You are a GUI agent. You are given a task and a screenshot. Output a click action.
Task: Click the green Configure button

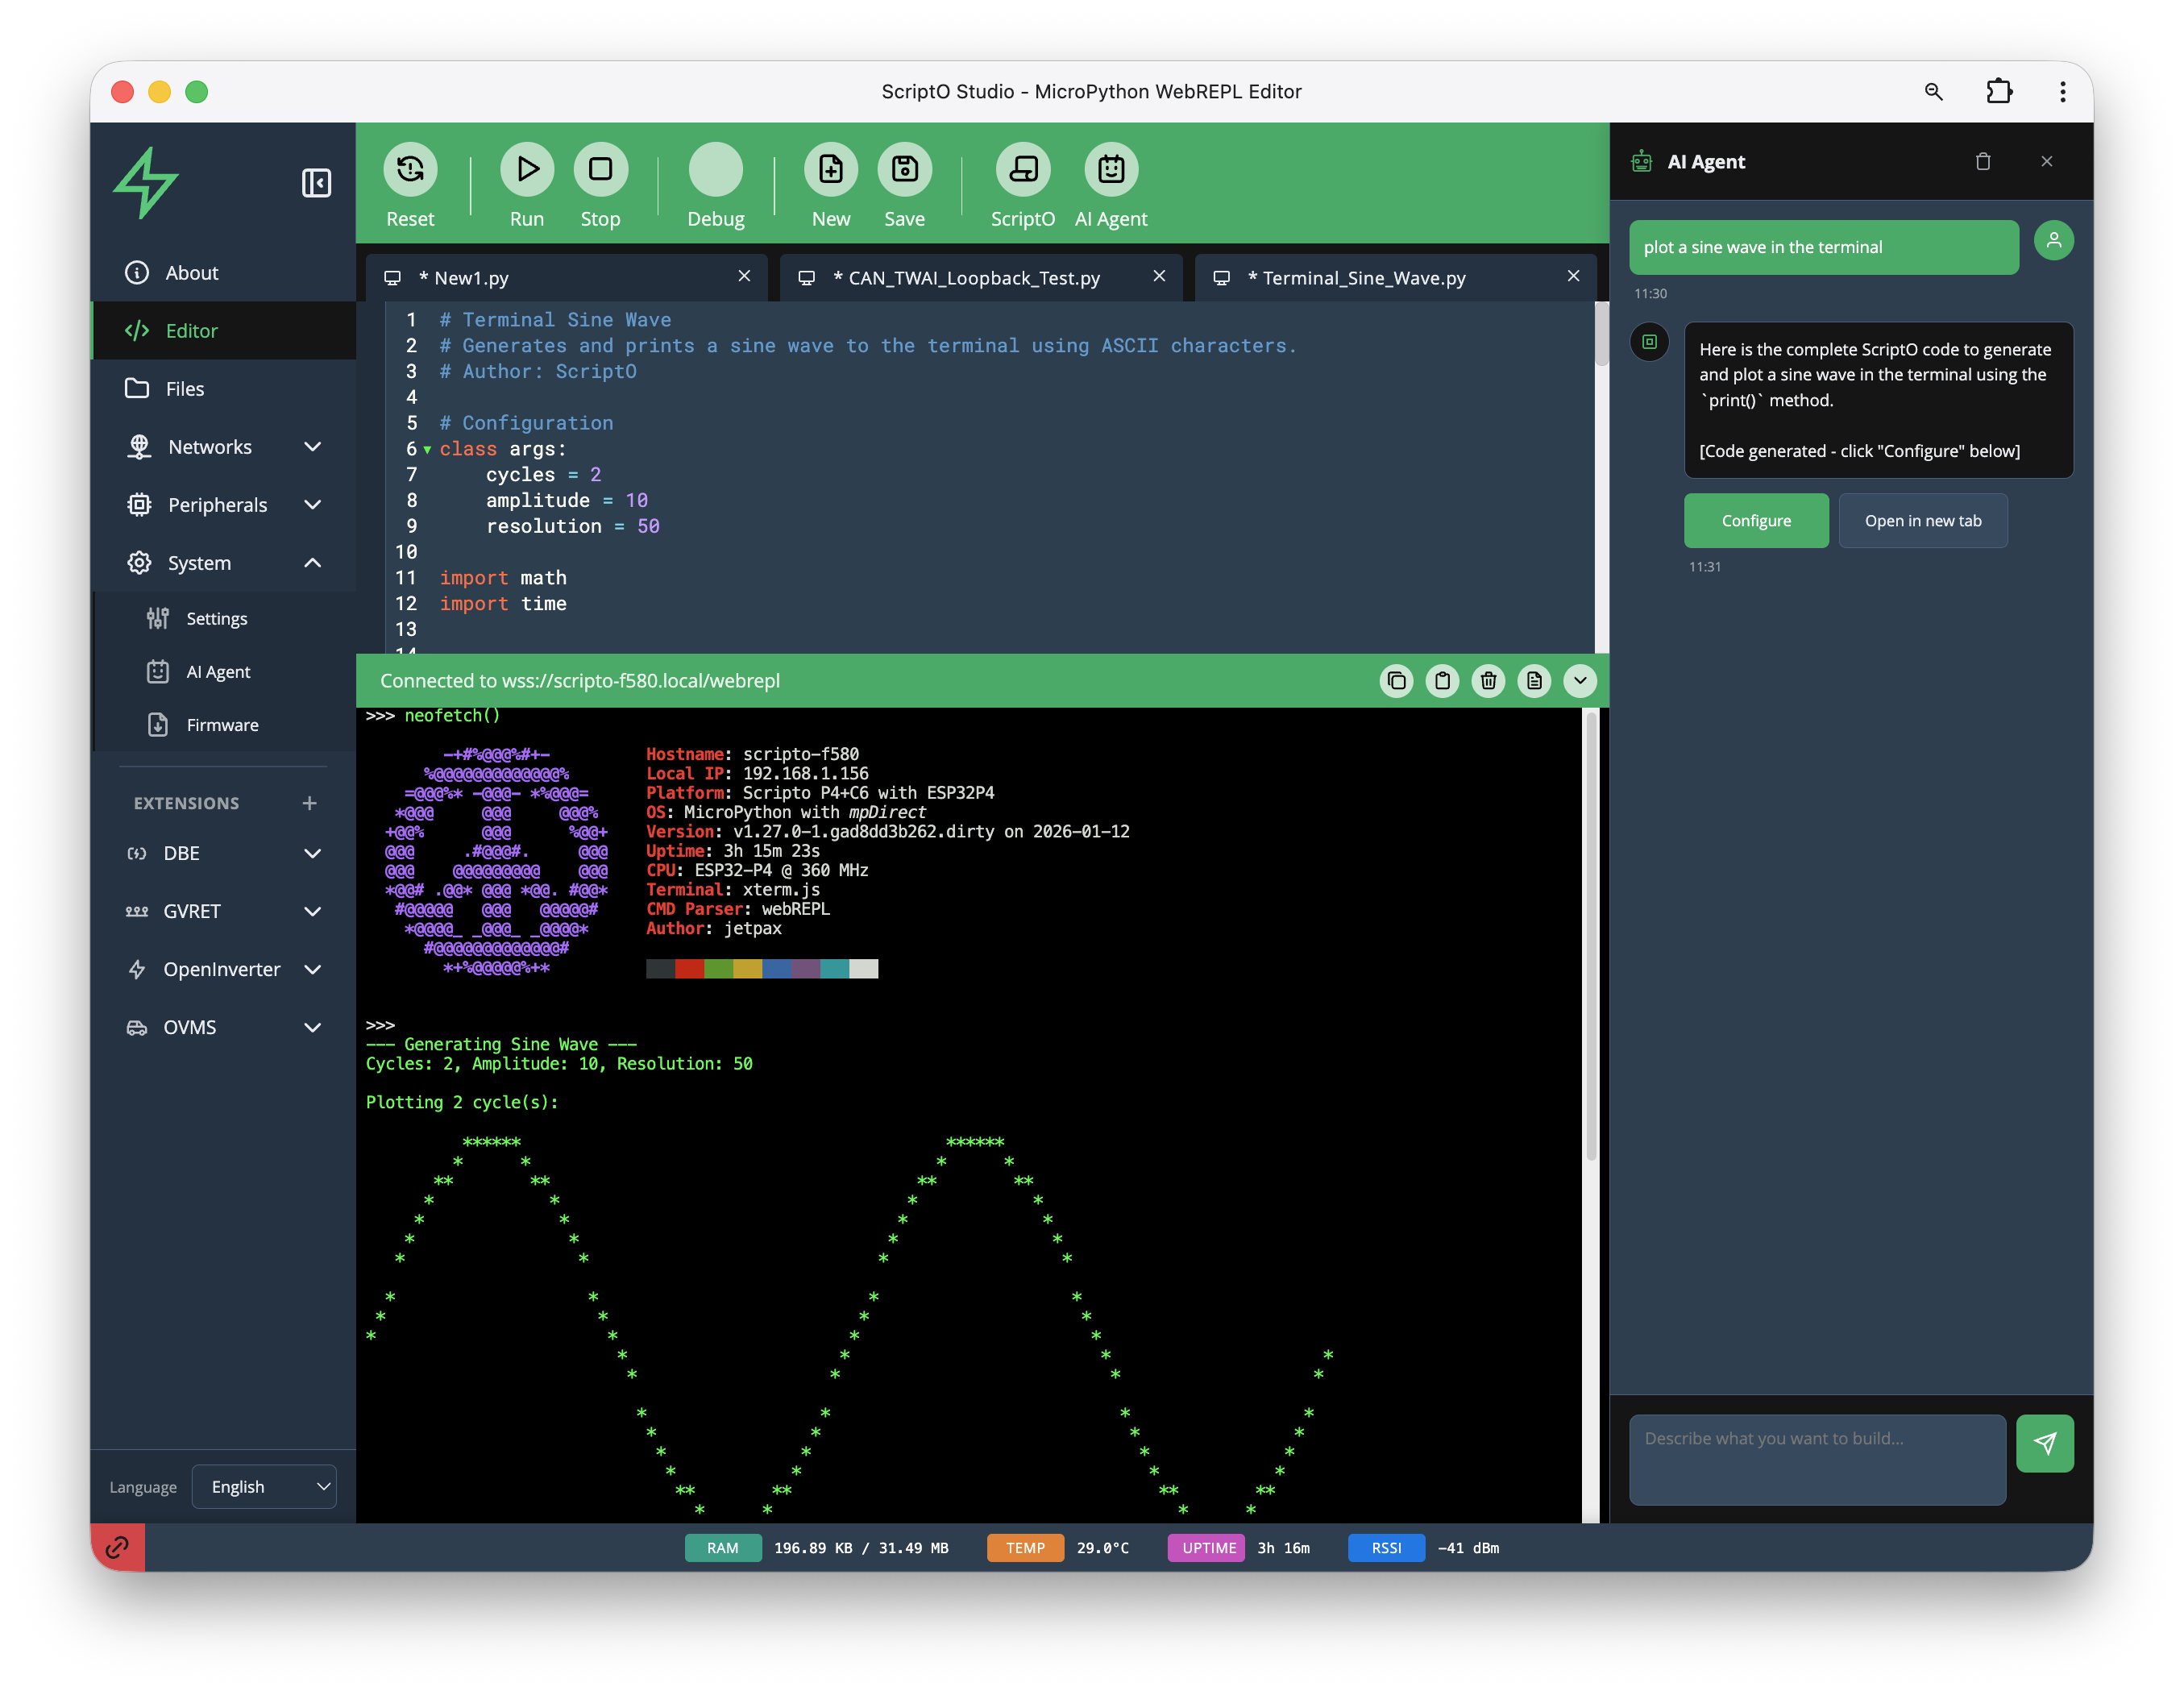click(x=1755, y=521)
